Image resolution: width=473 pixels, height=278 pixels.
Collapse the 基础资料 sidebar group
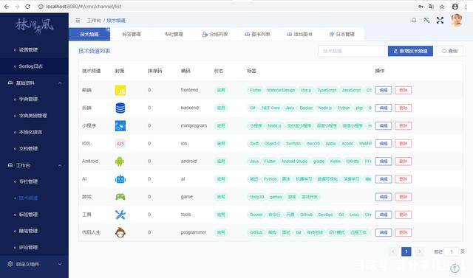(60, 83)
